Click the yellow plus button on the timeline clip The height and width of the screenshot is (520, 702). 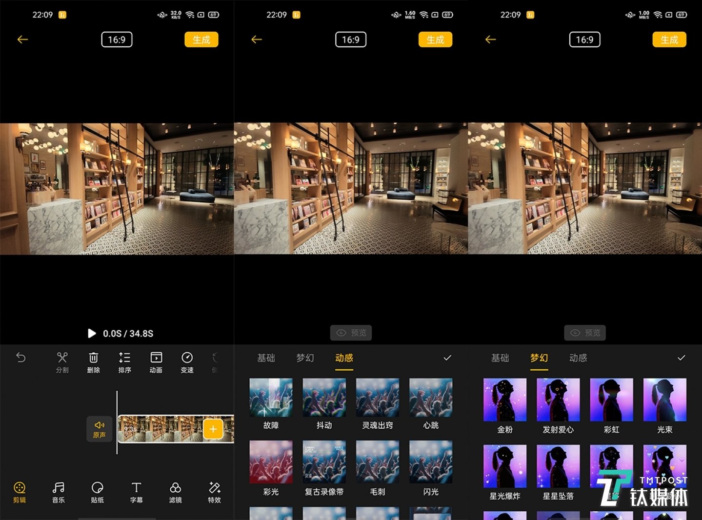(x=213, y=429)
